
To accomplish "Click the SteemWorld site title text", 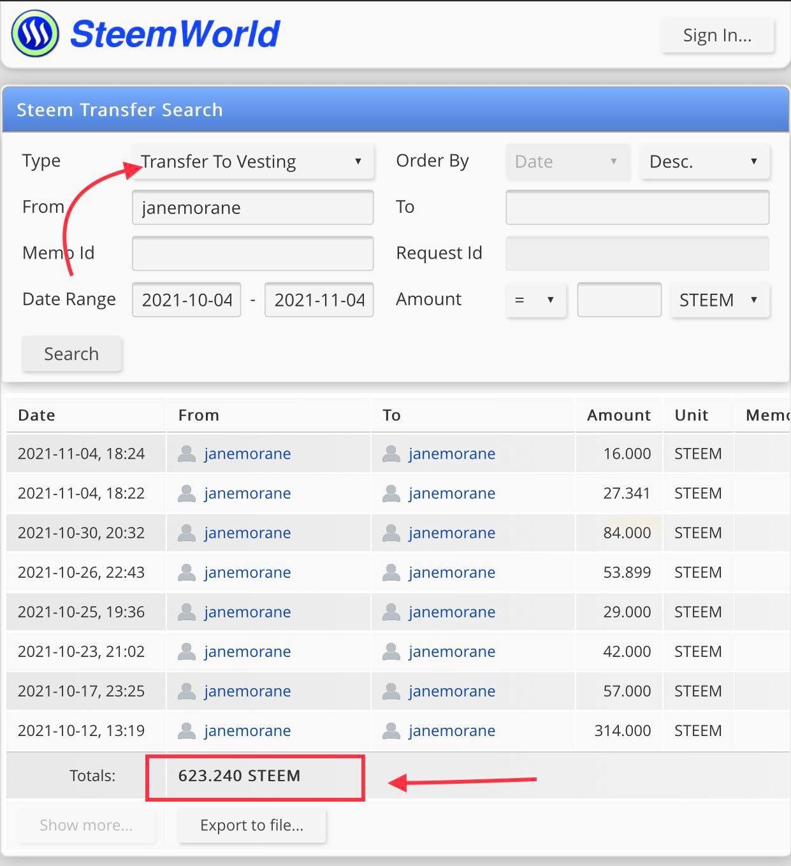I will point(175,34).
